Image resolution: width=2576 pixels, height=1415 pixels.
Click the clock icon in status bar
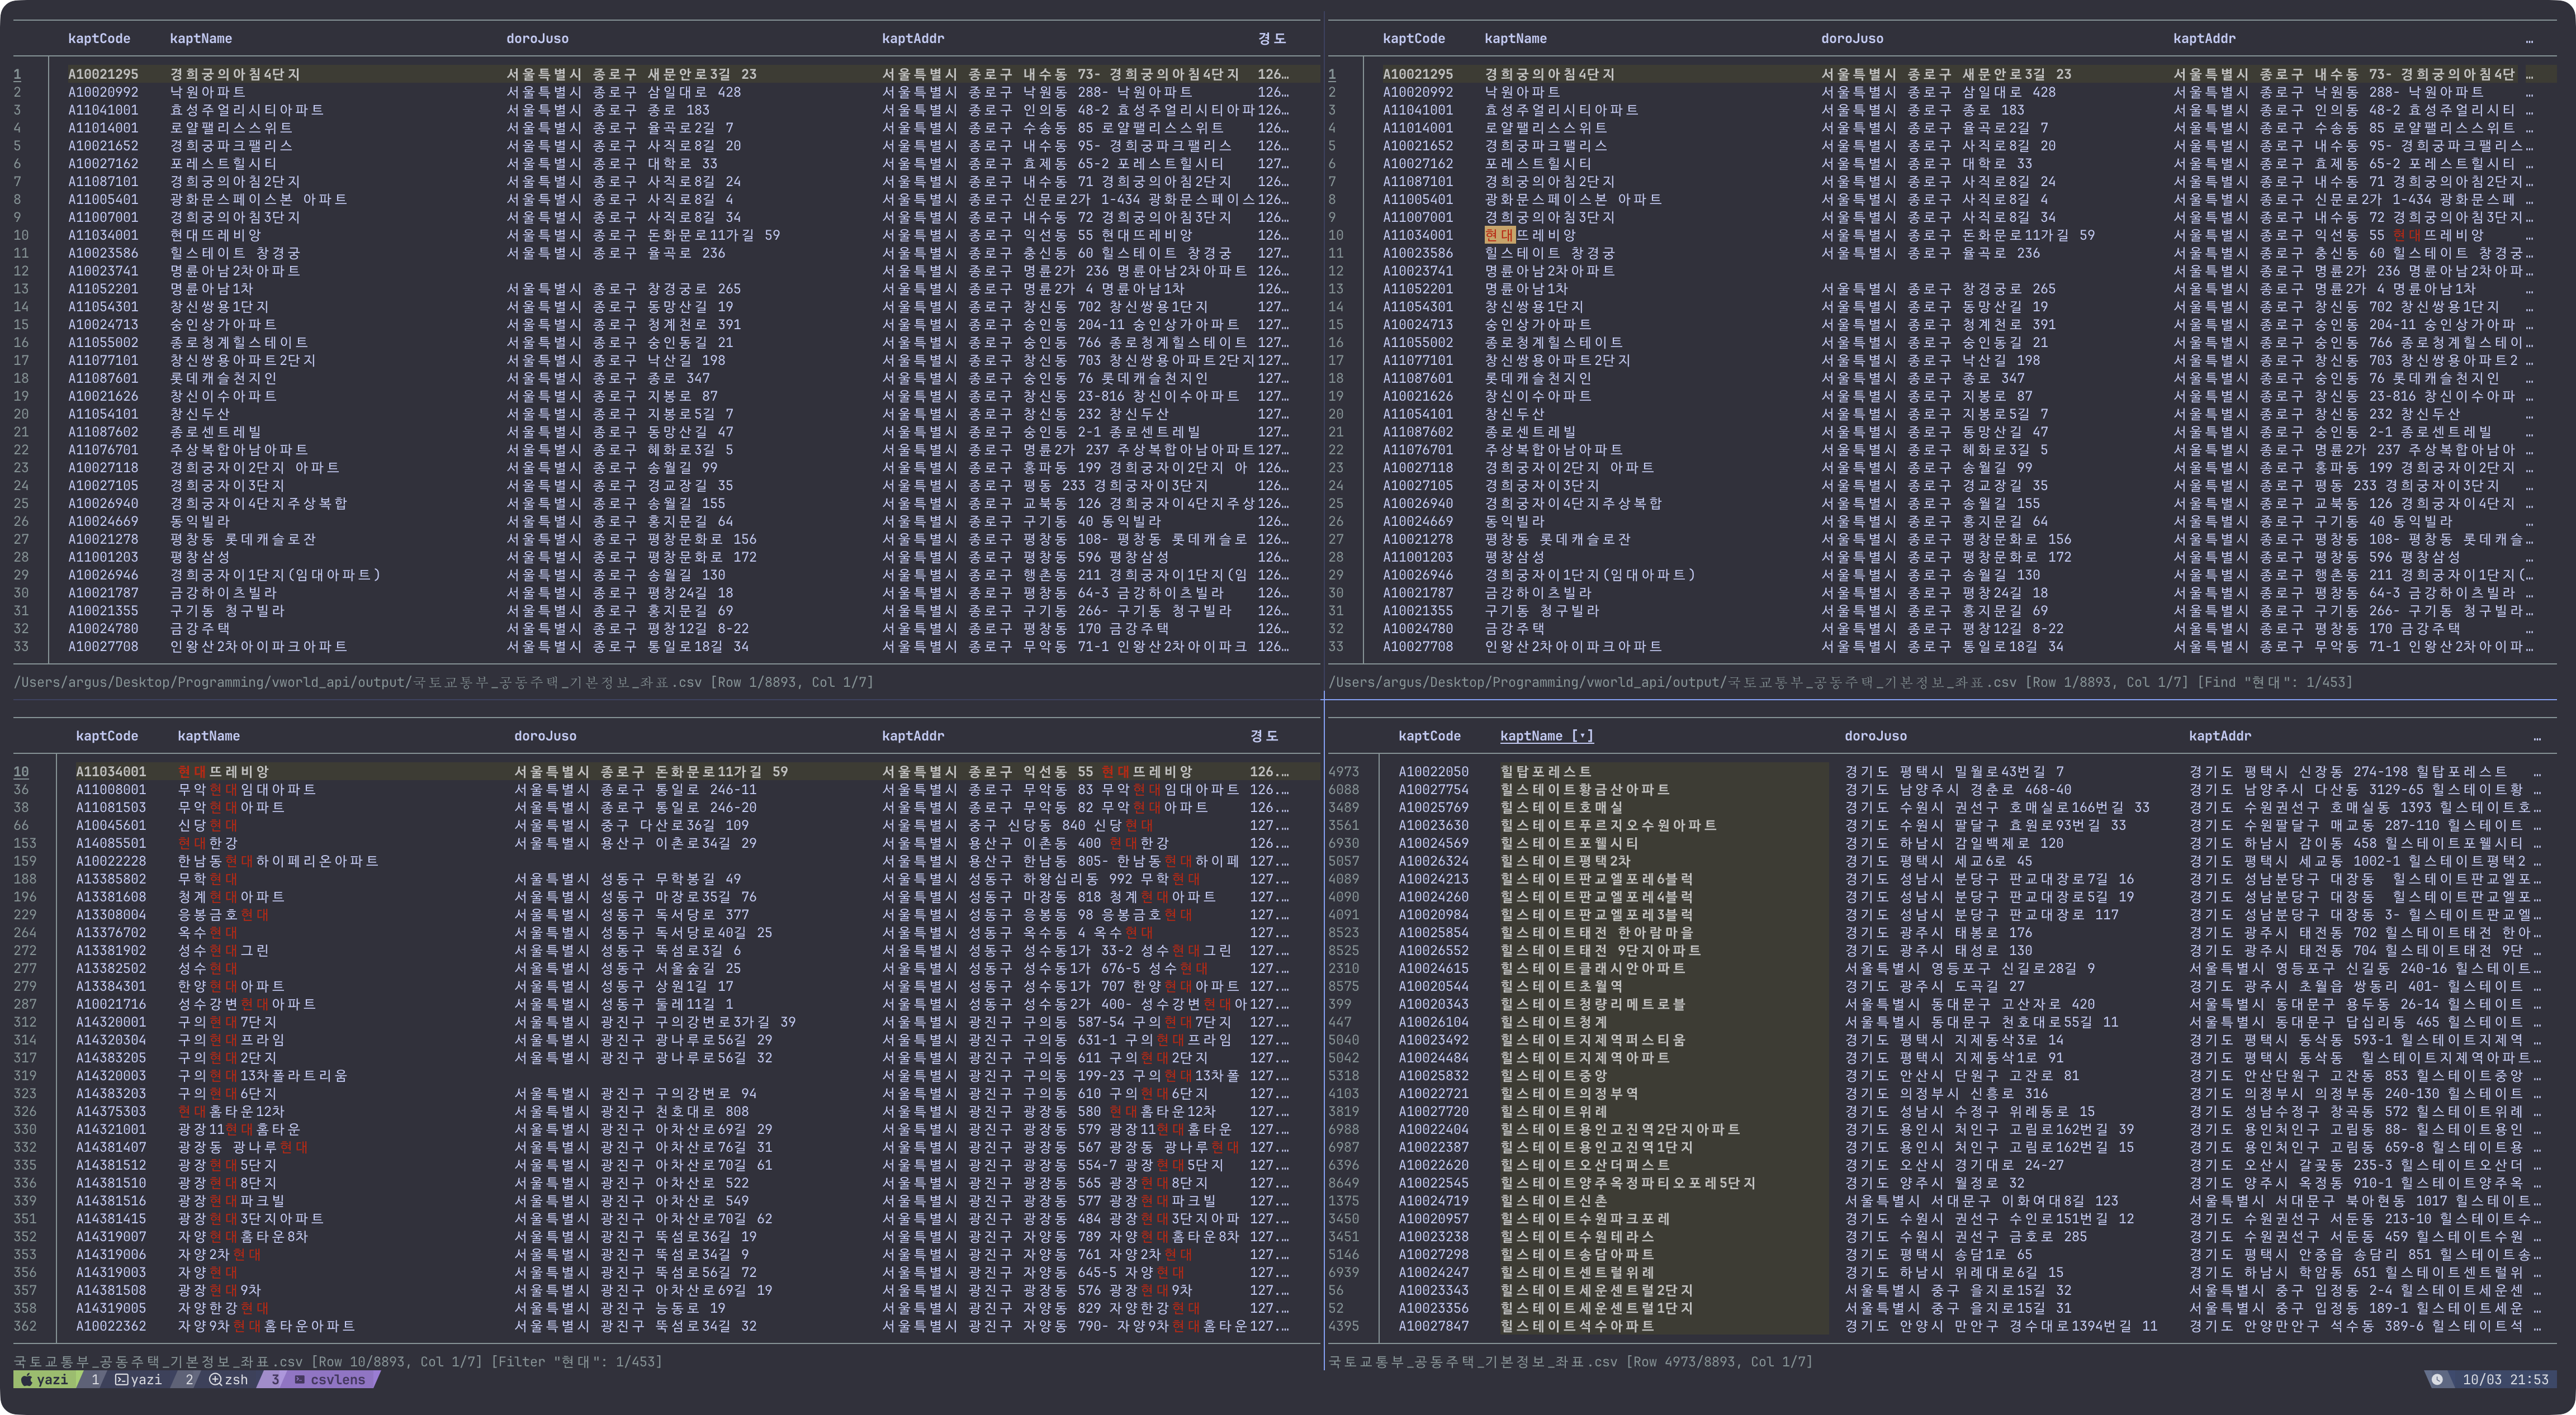coord(2437,1379)
